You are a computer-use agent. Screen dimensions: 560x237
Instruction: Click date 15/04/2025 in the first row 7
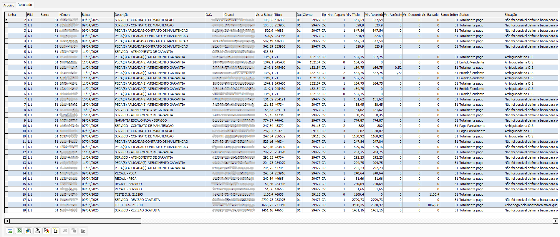point(98,99)
